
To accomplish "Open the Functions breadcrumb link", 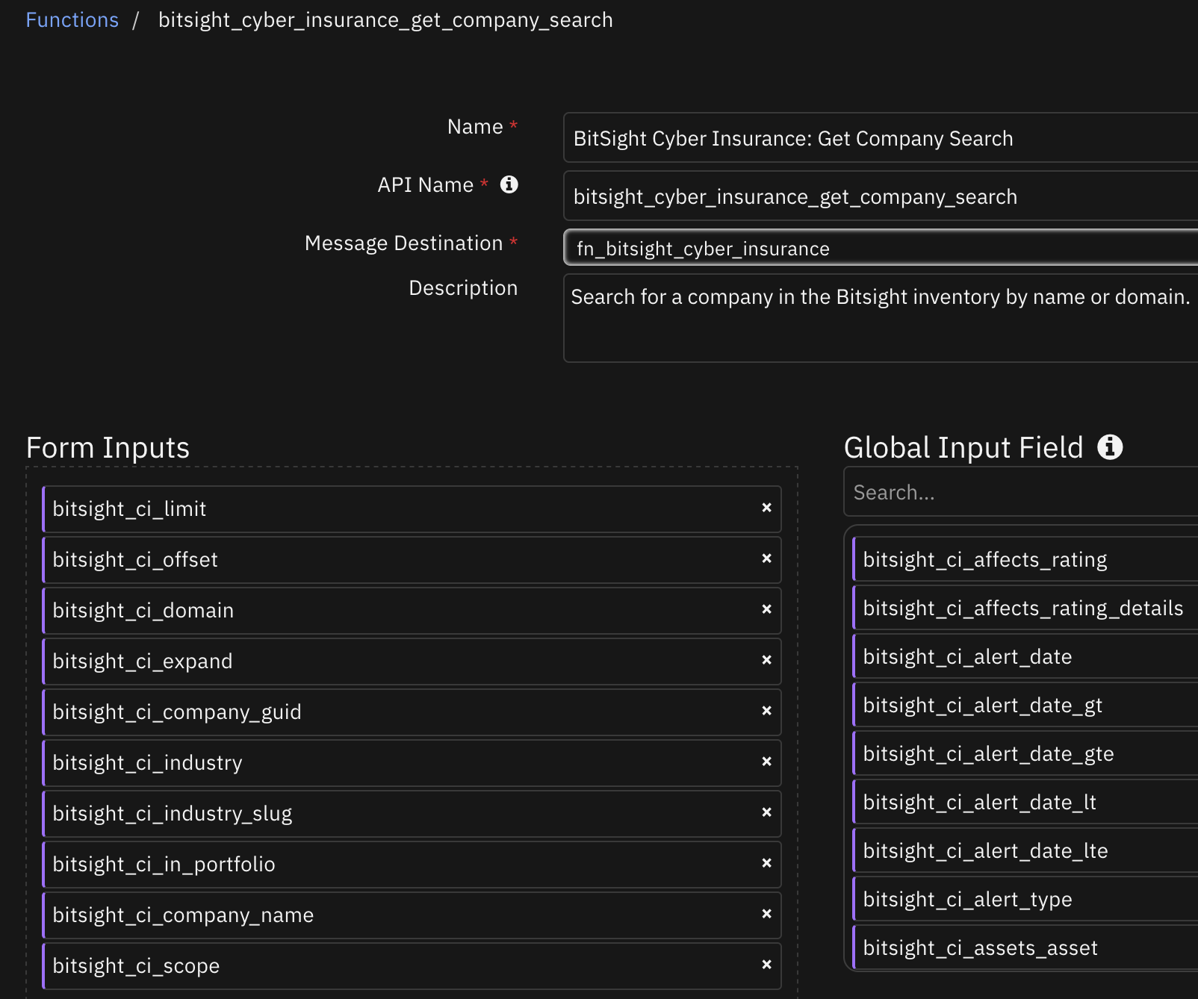I will coord(72,20).
